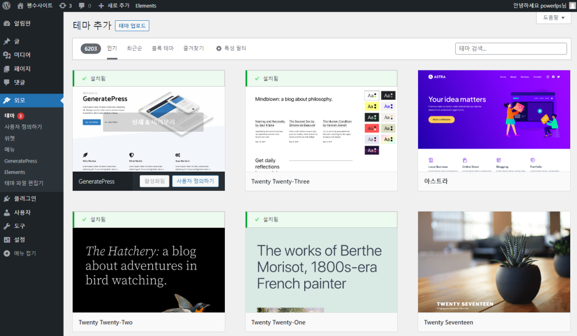The image size is (577, 336).
Task: Click the 활성화됨 button on GeneratePress
Action: tap(154, 181)
